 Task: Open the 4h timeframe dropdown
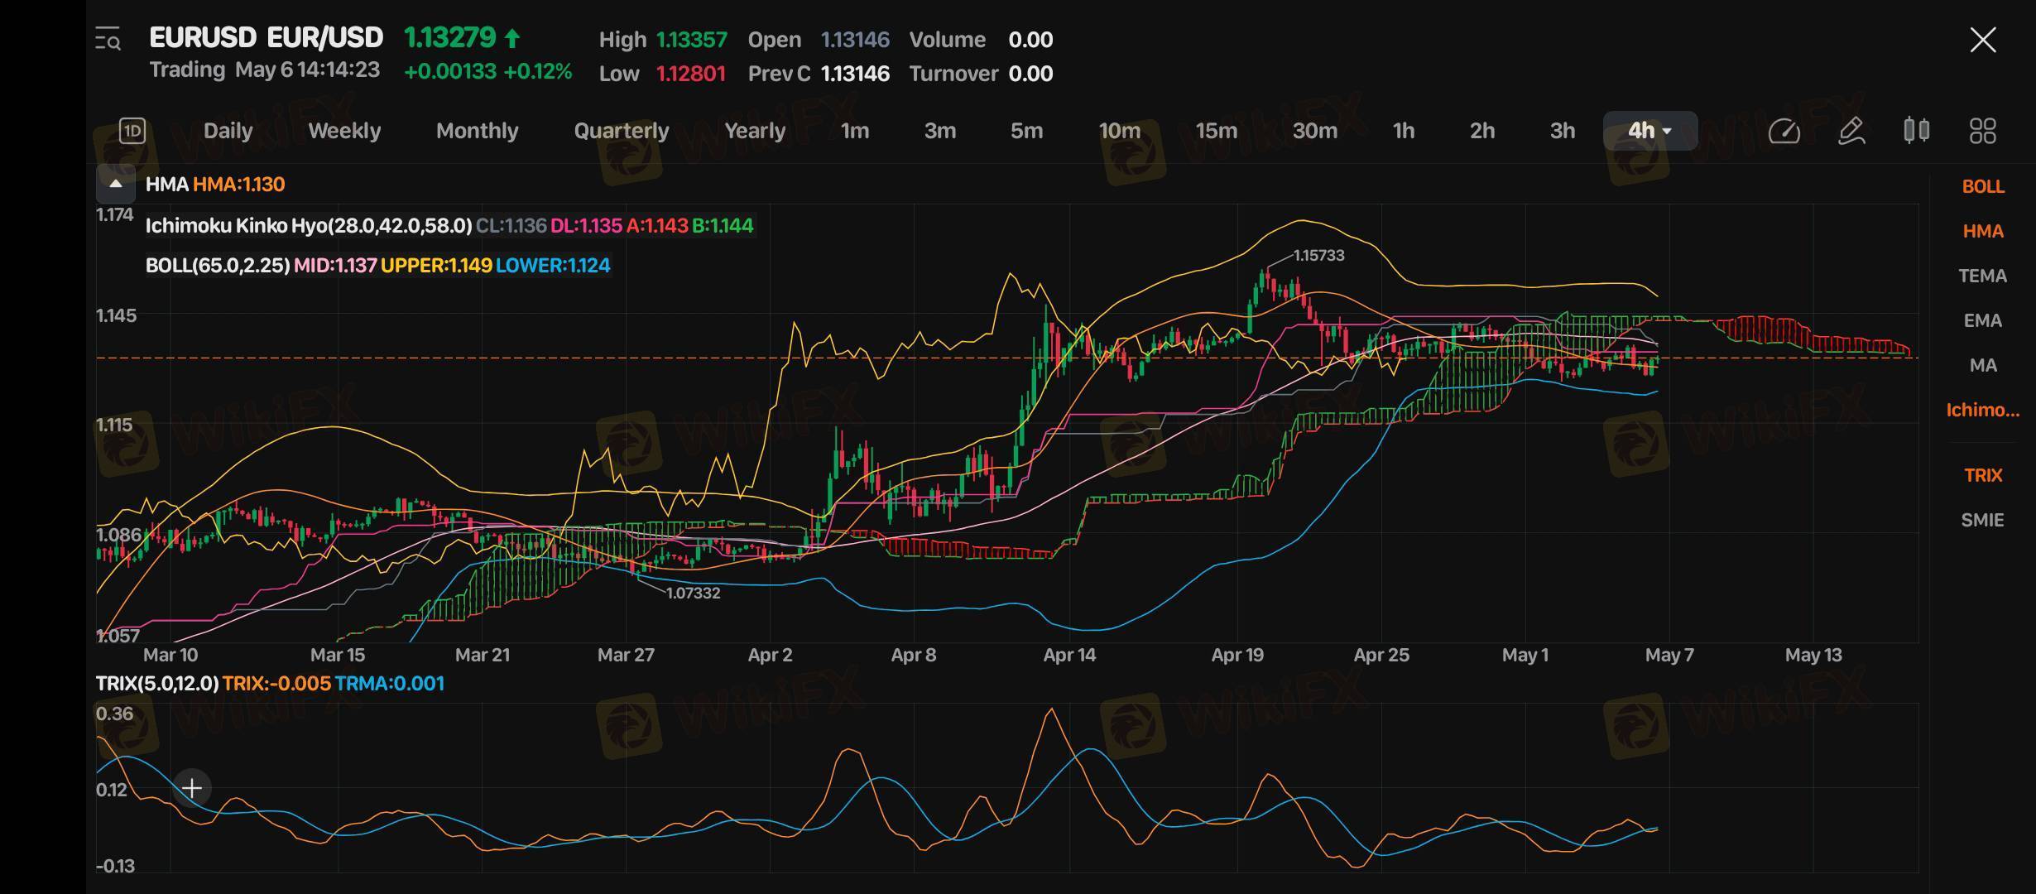1649,131
